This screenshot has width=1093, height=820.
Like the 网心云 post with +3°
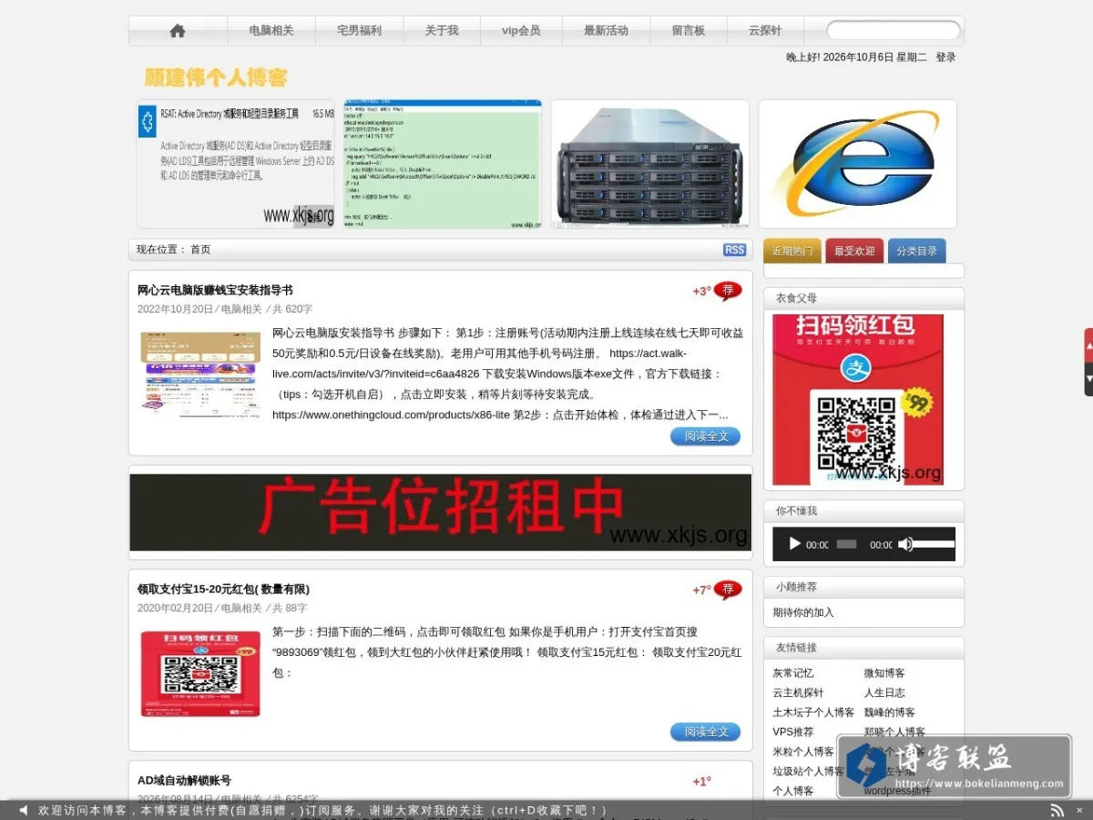coord(701,292)
